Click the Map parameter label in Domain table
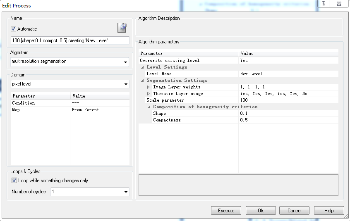The image size is (350, 221). (x=16, y=109)
